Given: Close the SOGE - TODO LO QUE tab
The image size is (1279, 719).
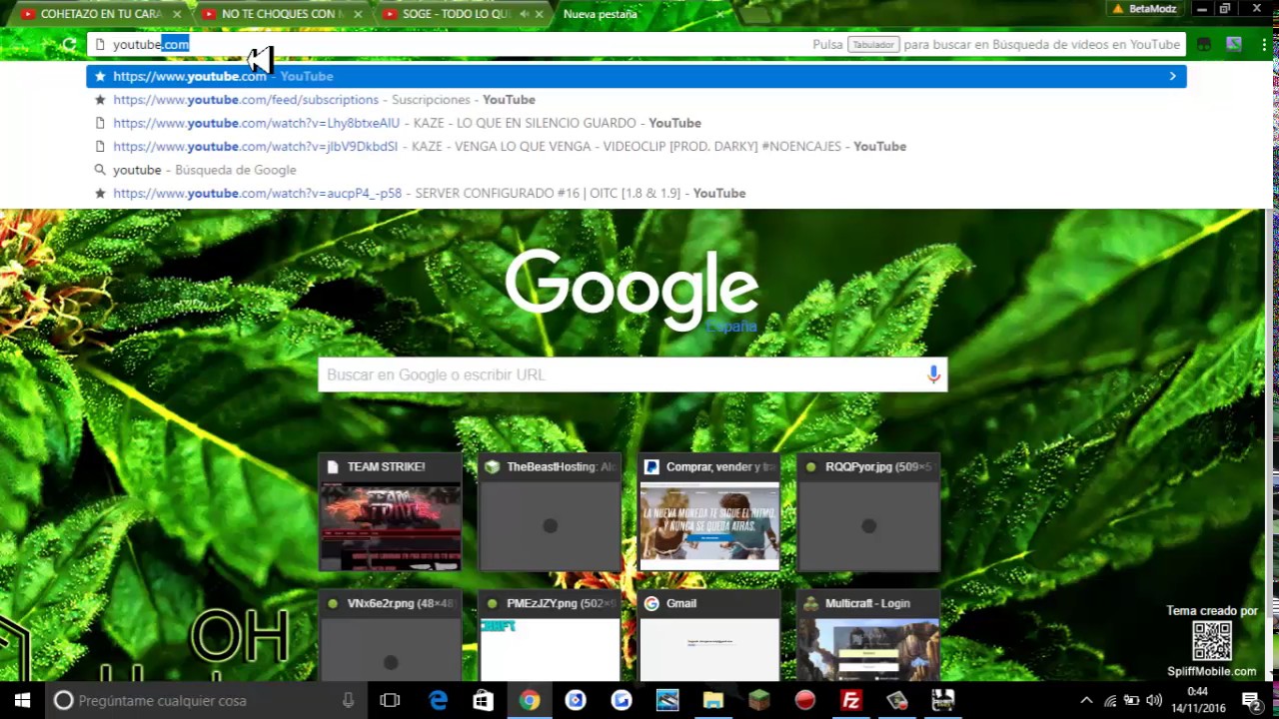Looking at the screenshot, I should click(x=540, y=14).
